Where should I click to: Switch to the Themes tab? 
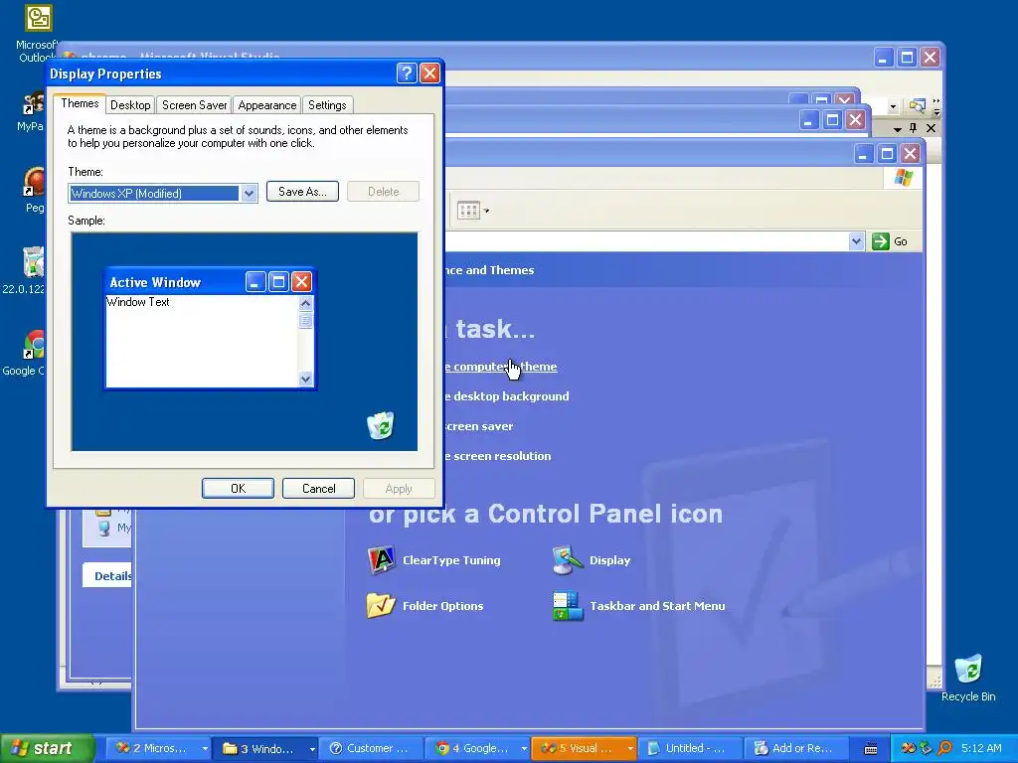tap(80, 103)
